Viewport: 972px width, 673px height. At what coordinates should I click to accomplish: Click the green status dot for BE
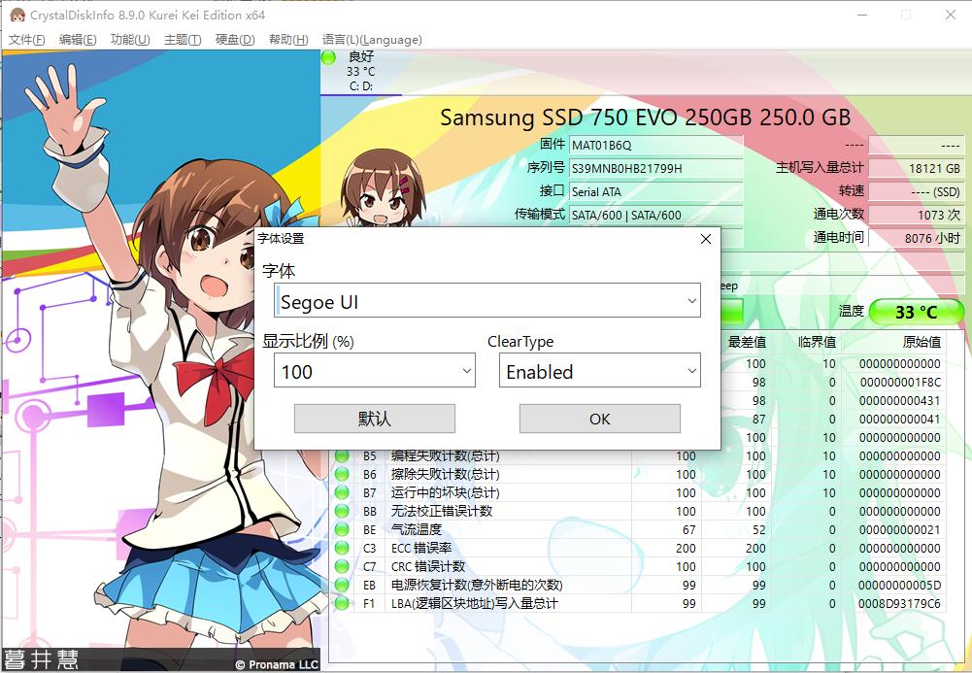click(x=342, y=530)
